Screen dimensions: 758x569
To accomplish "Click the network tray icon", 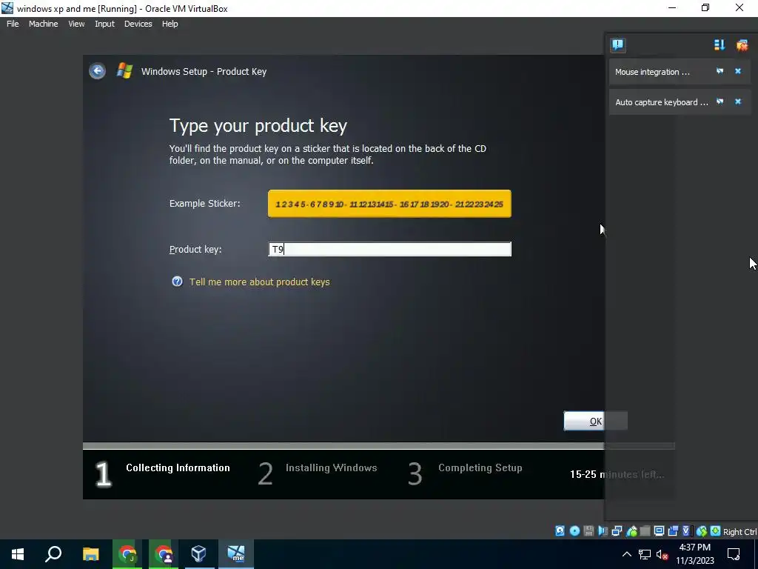I will point(645,554).
